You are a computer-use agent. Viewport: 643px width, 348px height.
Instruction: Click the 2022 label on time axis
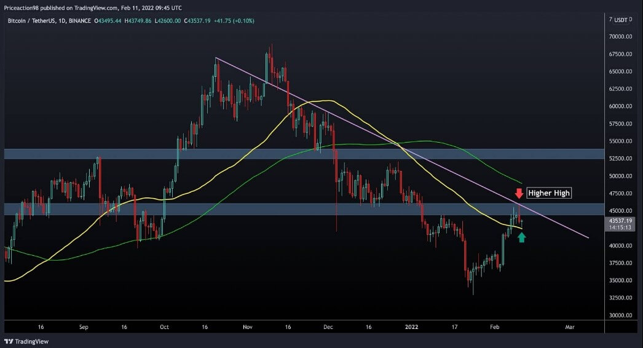(x=411, y=327)
